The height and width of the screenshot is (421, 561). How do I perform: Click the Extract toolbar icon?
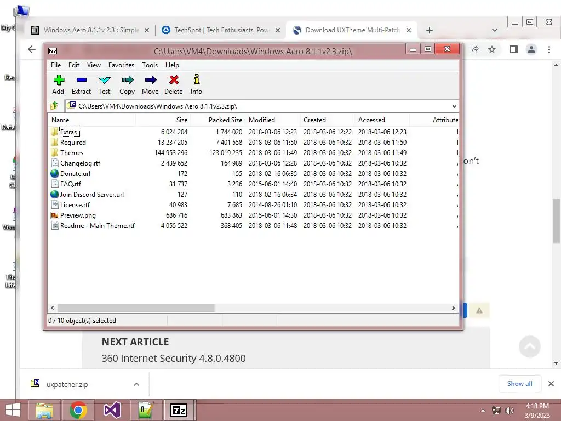click(x=82, y=80)
